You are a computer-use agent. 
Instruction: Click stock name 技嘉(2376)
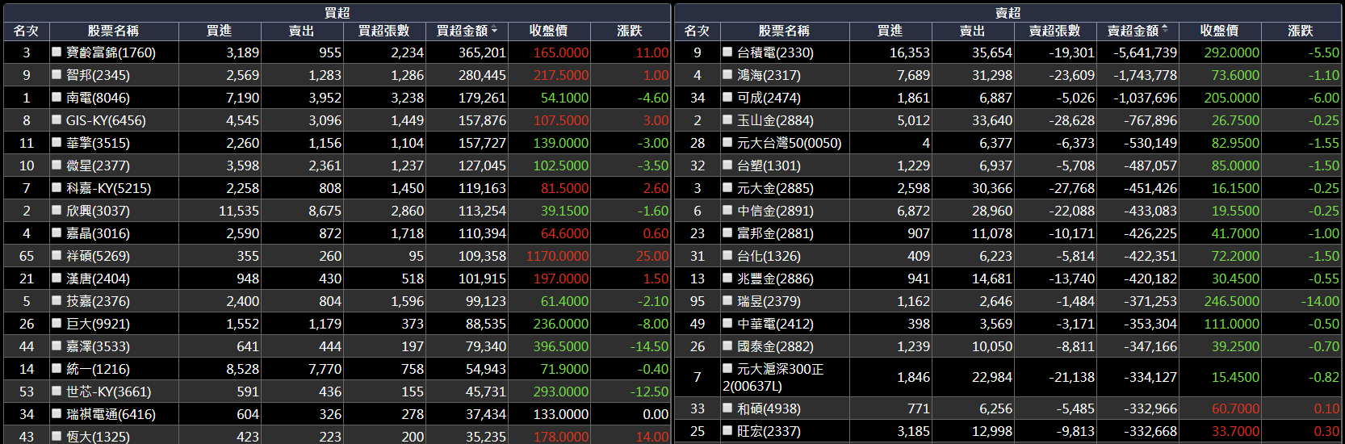pos(98,301)
